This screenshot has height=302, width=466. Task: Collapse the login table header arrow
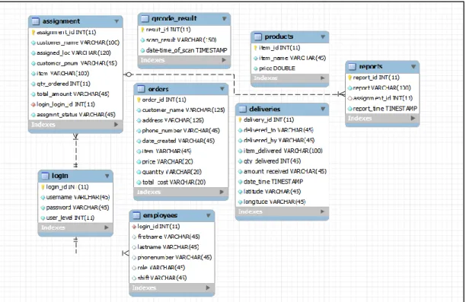point(107,176)
